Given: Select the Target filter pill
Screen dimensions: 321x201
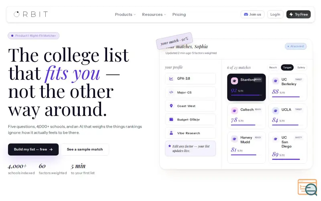Looking at the screenshot, I should 287,68.
